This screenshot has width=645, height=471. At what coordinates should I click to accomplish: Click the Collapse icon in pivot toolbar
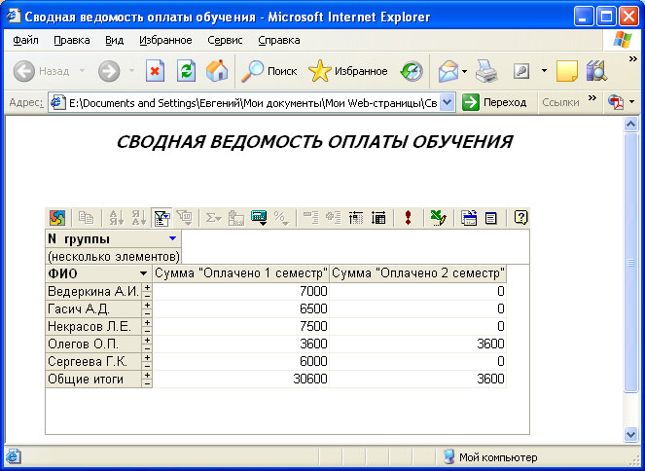click(x=311, y=218)
